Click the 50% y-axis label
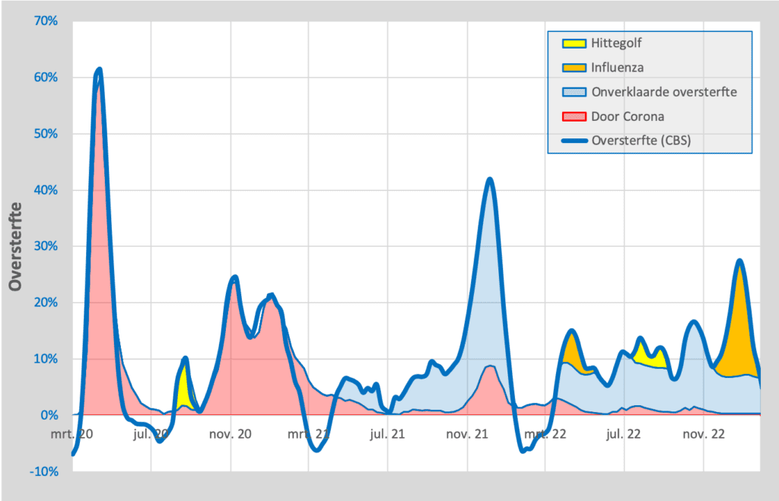Screen dimensions: 779x501 tap(46, 134)
